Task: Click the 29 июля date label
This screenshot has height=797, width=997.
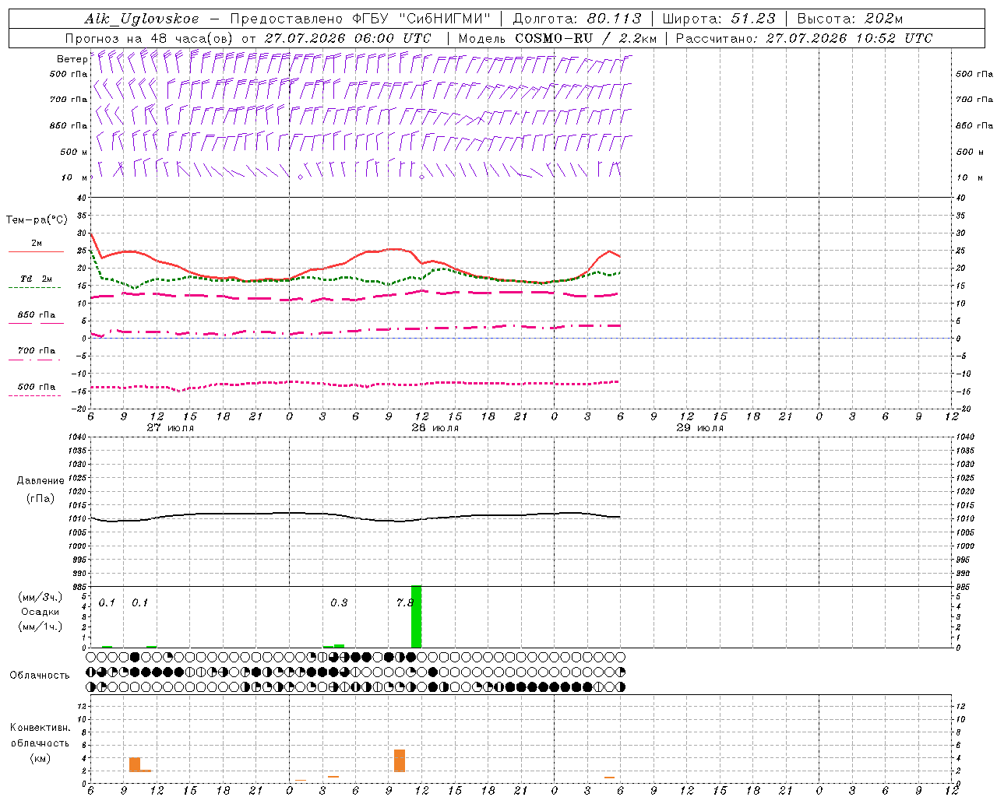Action: pyautogui.click(x=699, y=428)
